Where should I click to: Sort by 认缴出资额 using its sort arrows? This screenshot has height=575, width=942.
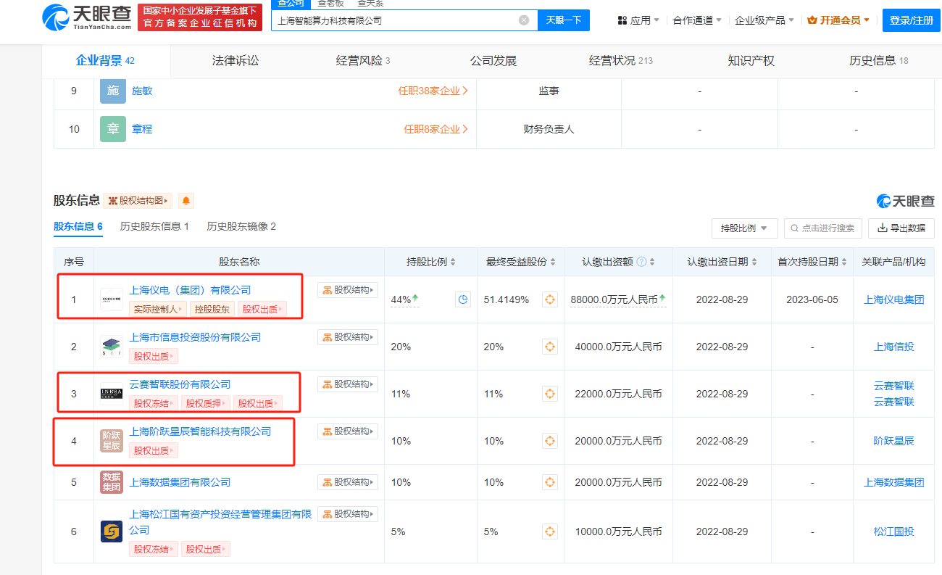tap(652, 262)
